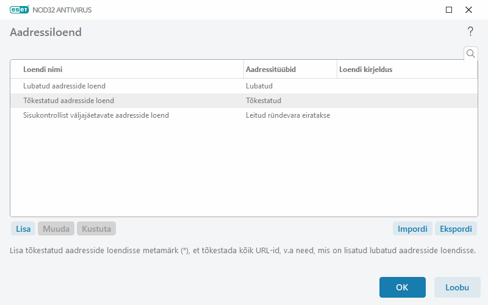Maximize the NOD32 Antivirus window
The width and height of the screenshot is (488, 305).
coord(449,10)
